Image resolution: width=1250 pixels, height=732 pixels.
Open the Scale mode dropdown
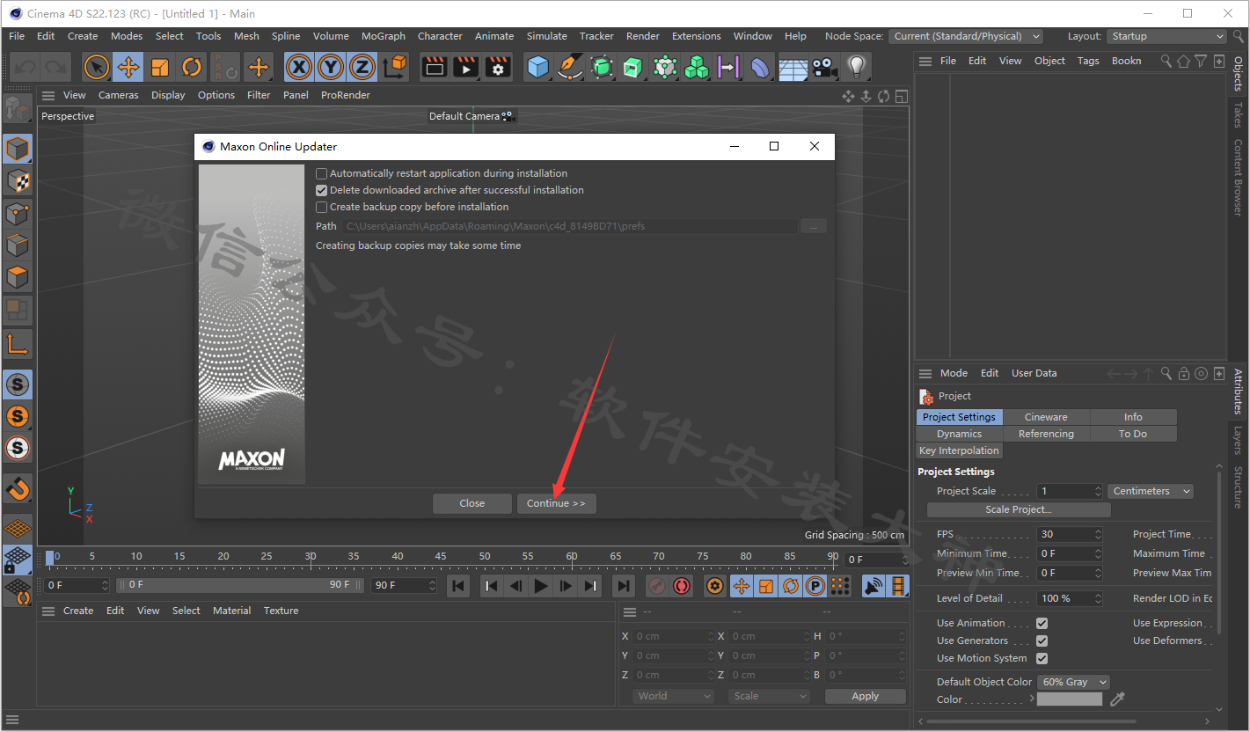tap(769, 696)
